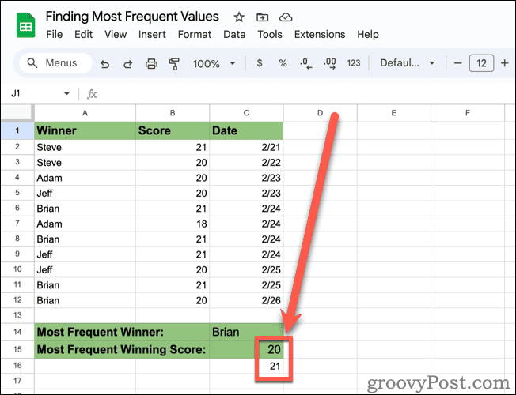
Task: Open the 123 more formats menu
Action: click(354, 62)
